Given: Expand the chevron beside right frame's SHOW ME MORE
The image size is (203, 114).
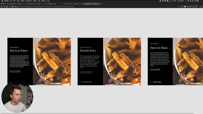Looking at the screenshot, I should coord(151,82).
